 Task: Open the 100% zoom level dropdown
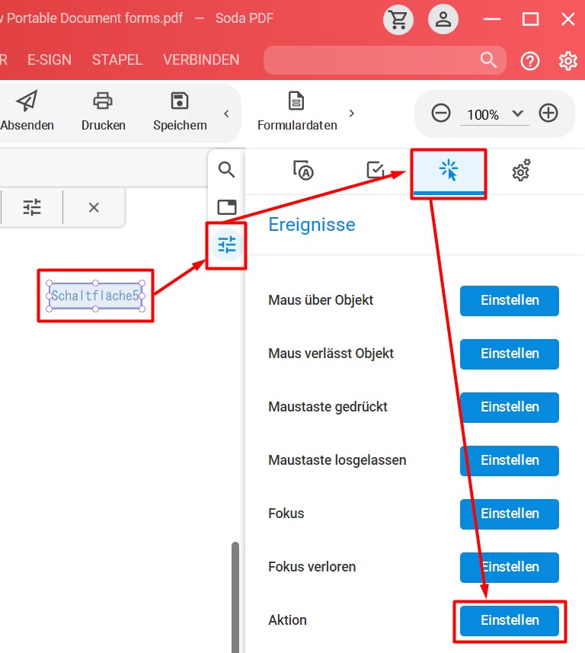tap(494, 114)
